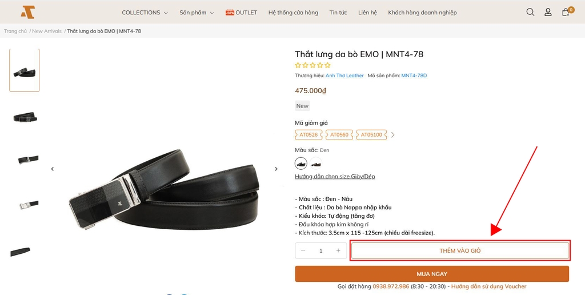Expand the COLLECTIONS dropdown menu
The width and height of the screenshot is (585, 295).
coord(145,13)
